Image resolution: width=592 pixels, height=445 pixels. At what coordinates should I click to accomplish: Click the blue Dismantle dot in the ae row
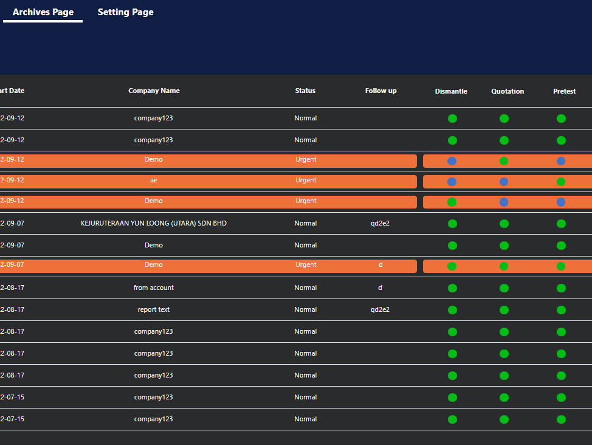tap(452, 182)
